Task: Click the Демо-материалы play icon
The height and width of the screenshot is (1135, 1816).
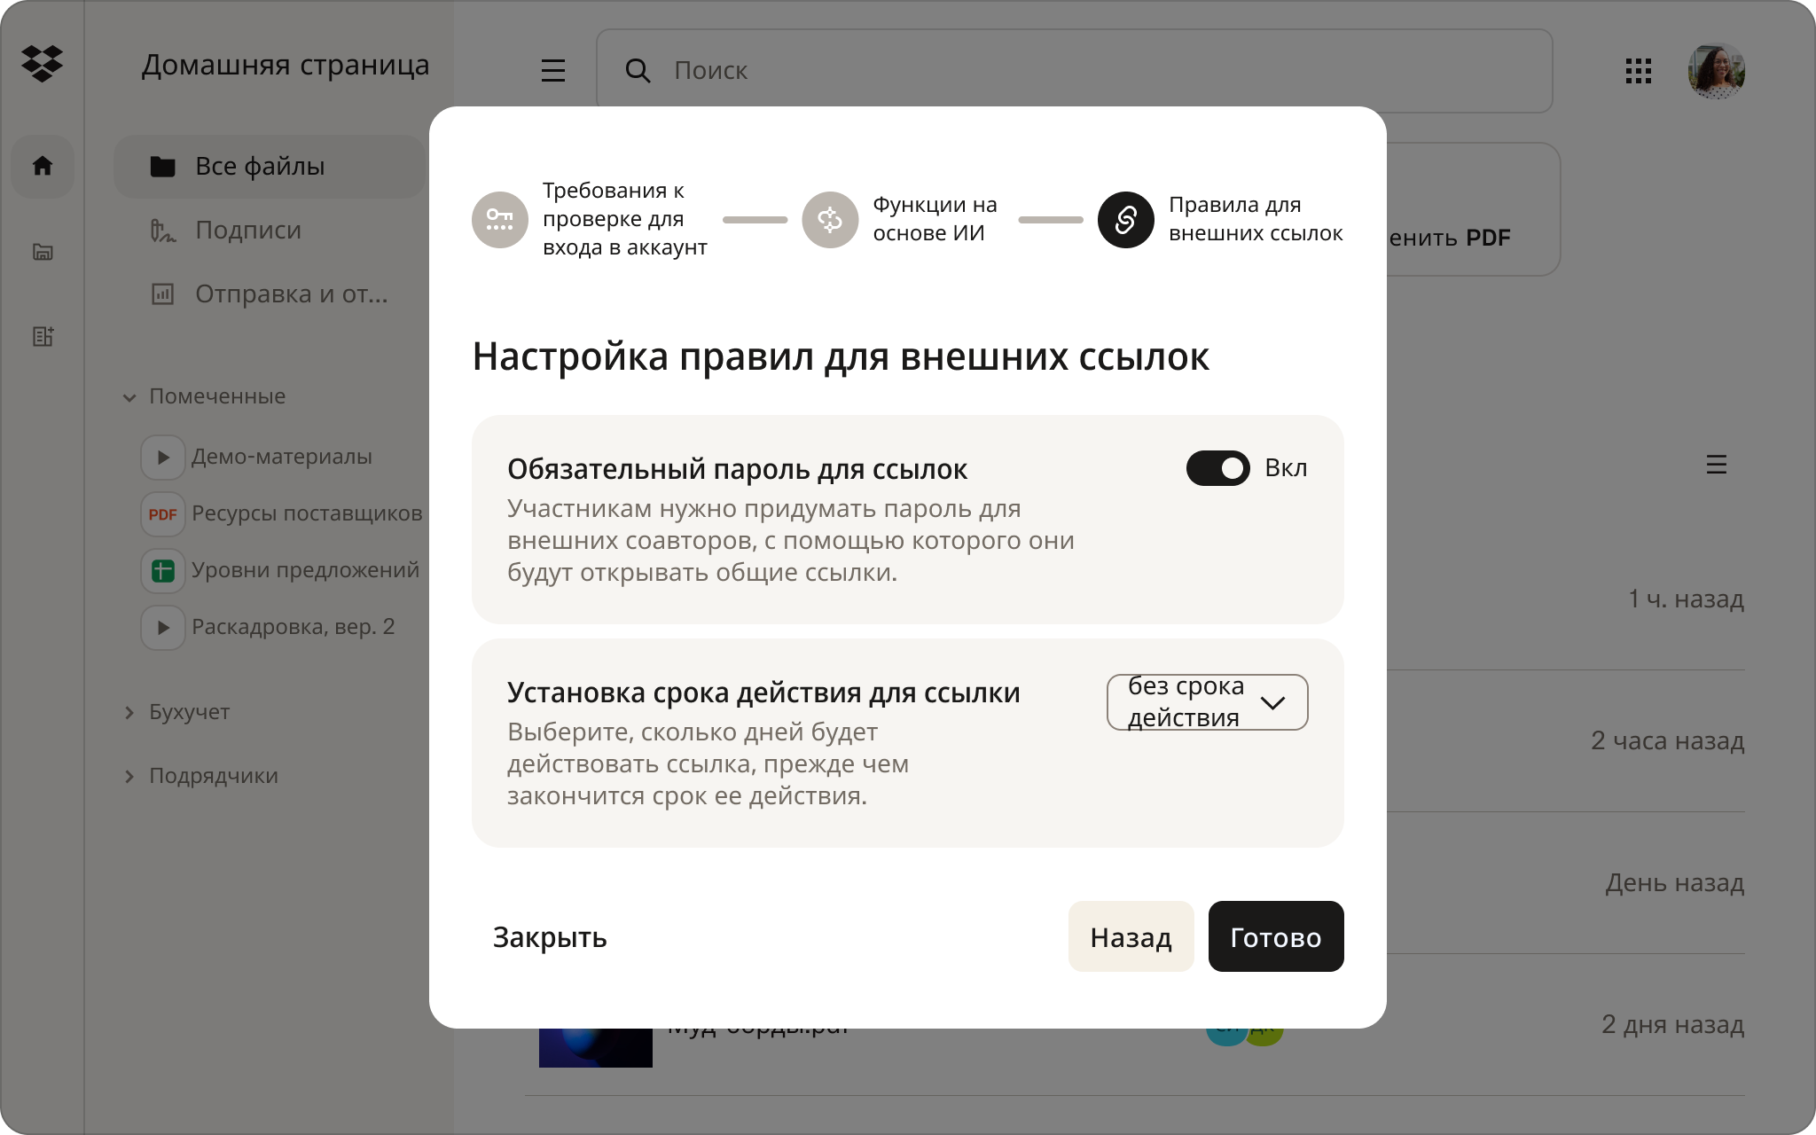Action: pyautogui.click(x=163, y=457)
